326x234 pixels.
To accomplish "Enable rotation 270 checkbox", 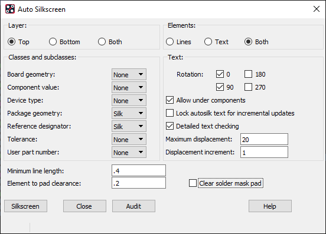I will pos(248,87).
